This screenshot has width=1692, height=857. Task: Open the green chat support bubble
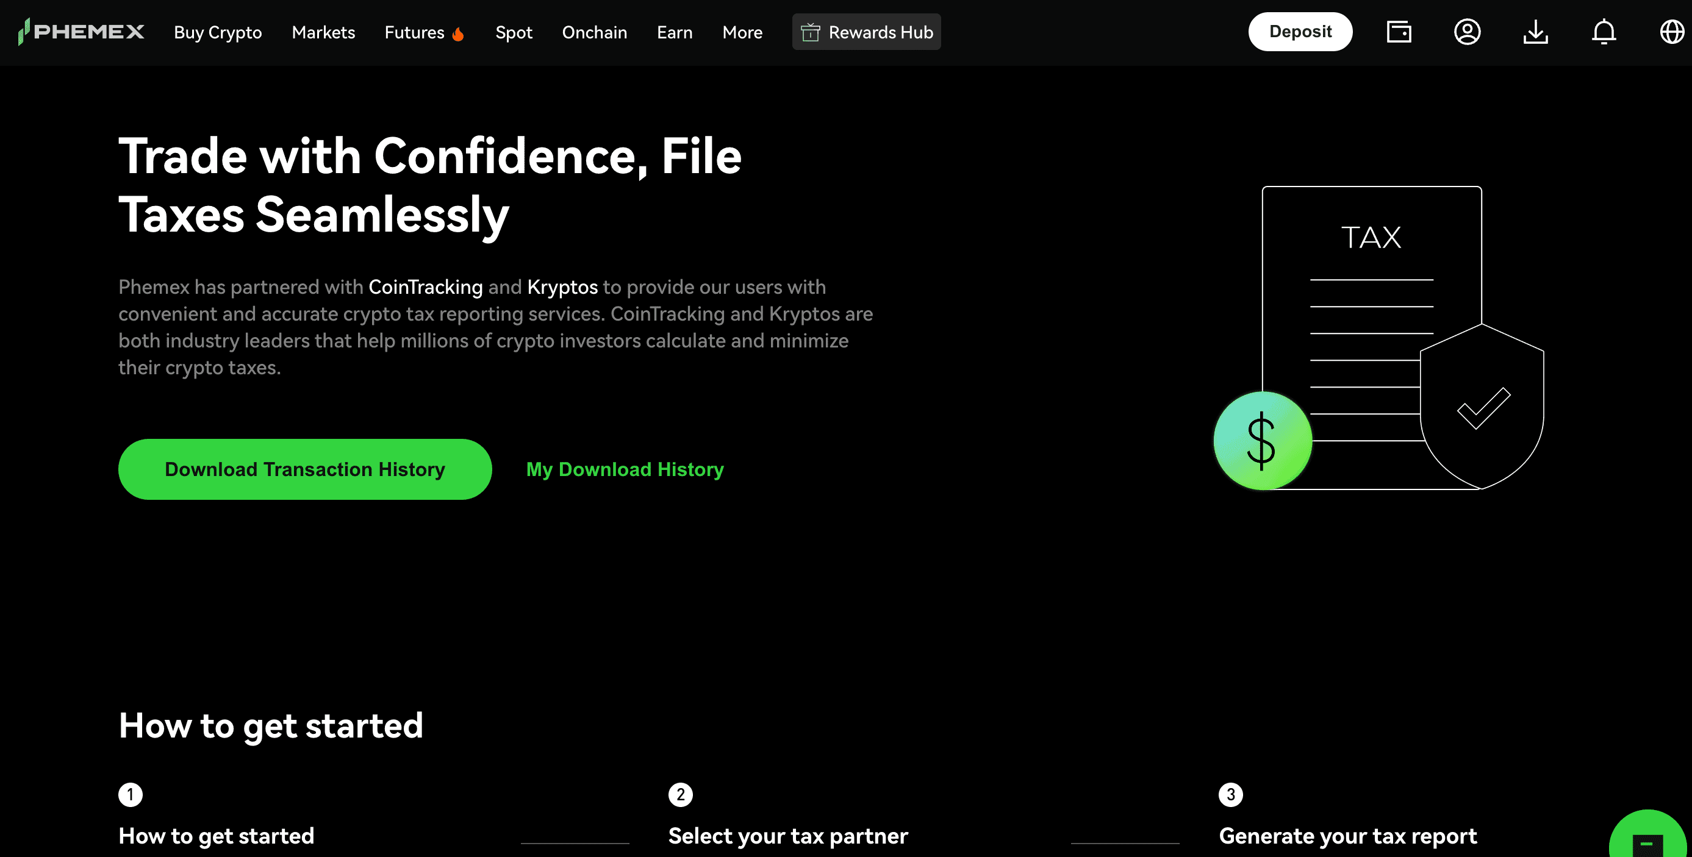click(x=1647, y=840)
